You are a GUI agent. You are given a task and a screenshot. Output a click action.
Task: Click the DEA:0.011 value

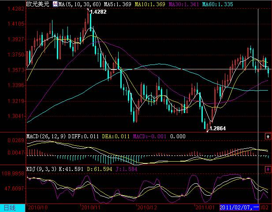[x=116, y=136]
